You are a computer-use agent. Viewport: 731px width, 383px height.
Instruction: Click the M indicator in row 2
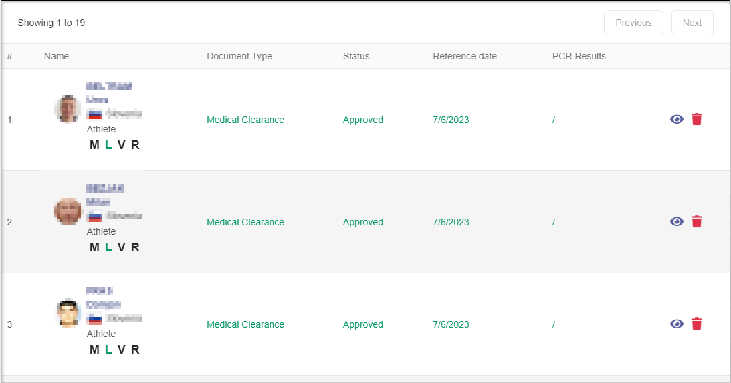[x=94, y=247]
